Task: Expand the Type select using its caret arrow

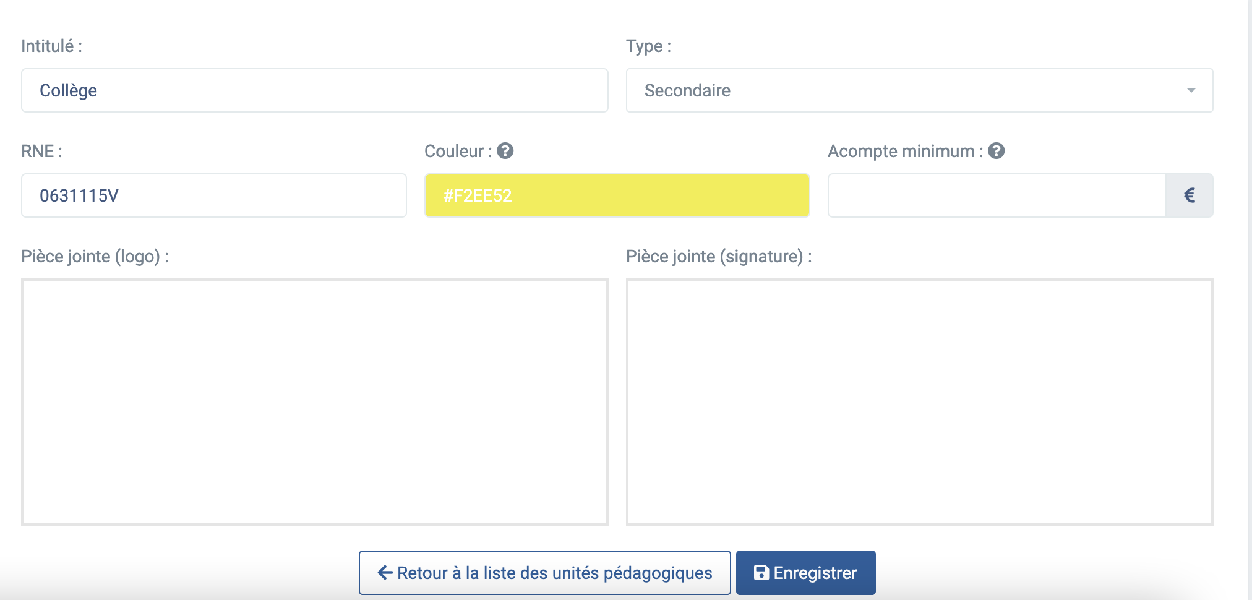Action: tap(1191, 90)
